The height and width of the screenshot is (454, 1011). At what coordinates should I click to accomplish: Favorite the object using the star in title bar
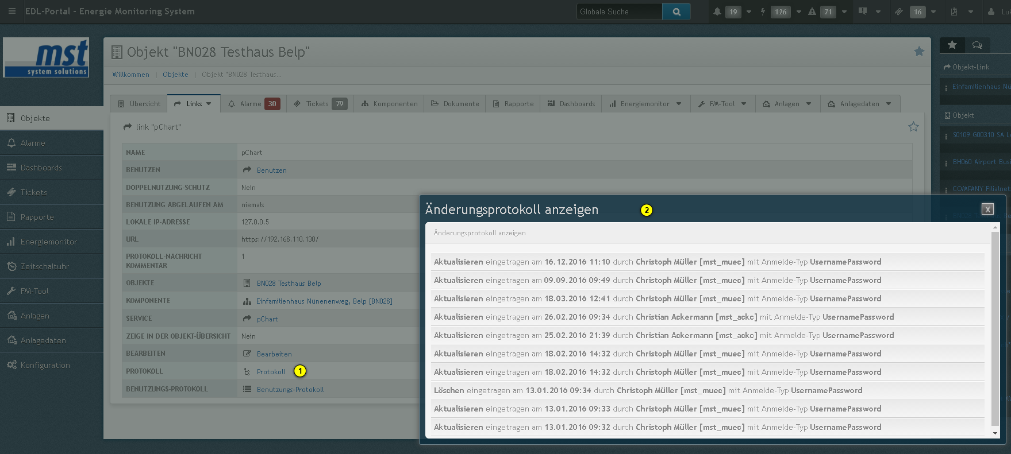pos(919,52)
